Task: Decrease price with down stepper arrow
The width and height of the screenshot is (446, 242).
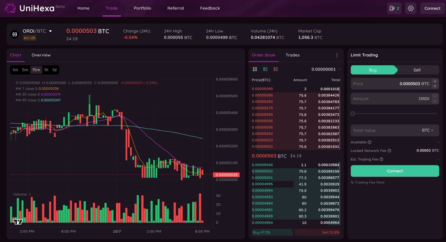Action: coord(434,86)
